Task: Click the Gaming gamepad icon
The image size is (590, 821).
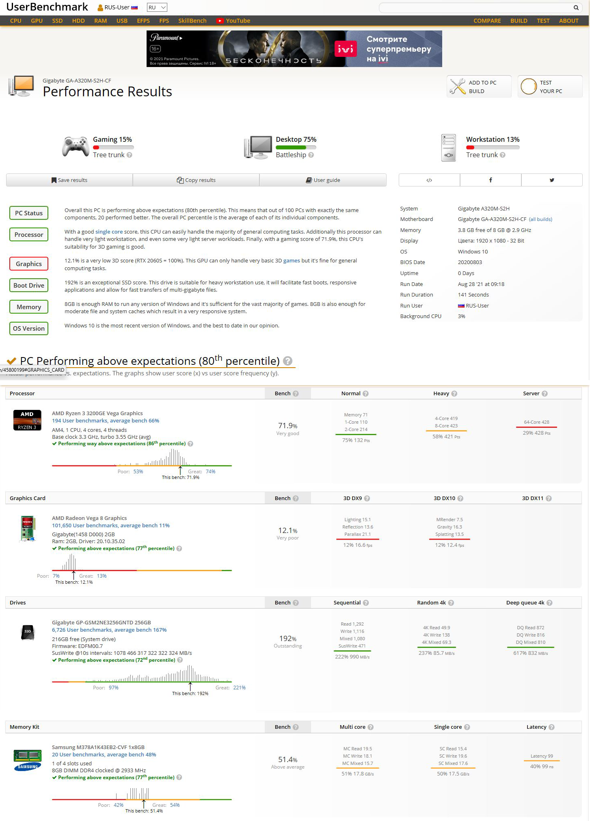Action: point(76,147)
